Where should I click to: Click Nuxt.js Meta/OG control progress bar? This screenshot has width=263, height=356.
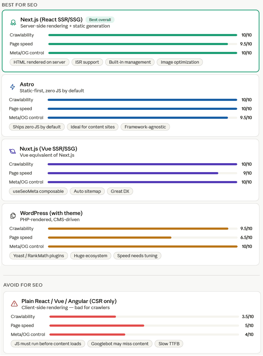click(x=142, y=182)
